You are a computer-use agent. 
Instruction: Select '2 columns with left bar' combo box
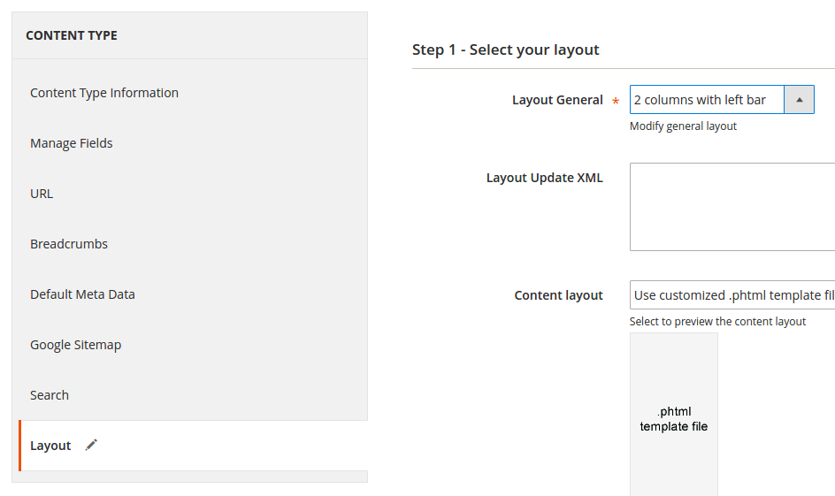pos(722,100)
